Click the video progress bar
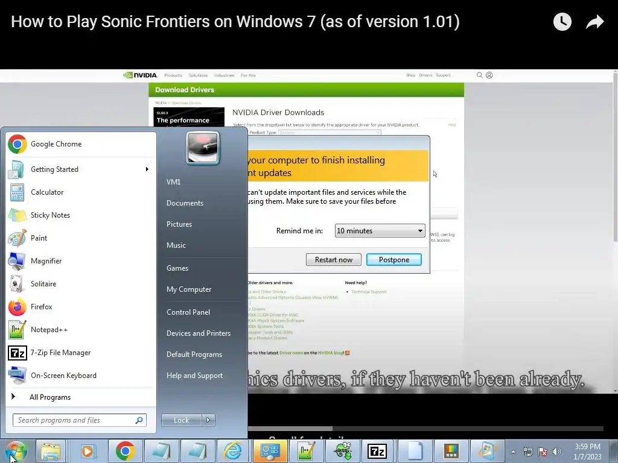Image resolution: width=618 pixels, height=463 pixels. (x=425, y=429)
